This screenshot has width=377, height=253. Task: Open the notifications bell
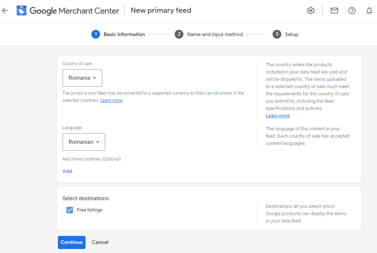pos(369,11)
